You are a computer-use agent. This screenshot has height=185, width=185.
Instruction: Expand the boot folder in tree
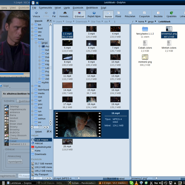tap(32, 28)
